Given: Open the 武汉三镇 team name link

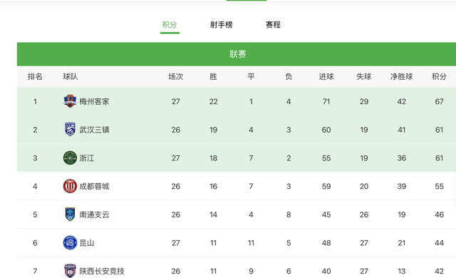Looking at the screenshot, I should tap(94, 130).
